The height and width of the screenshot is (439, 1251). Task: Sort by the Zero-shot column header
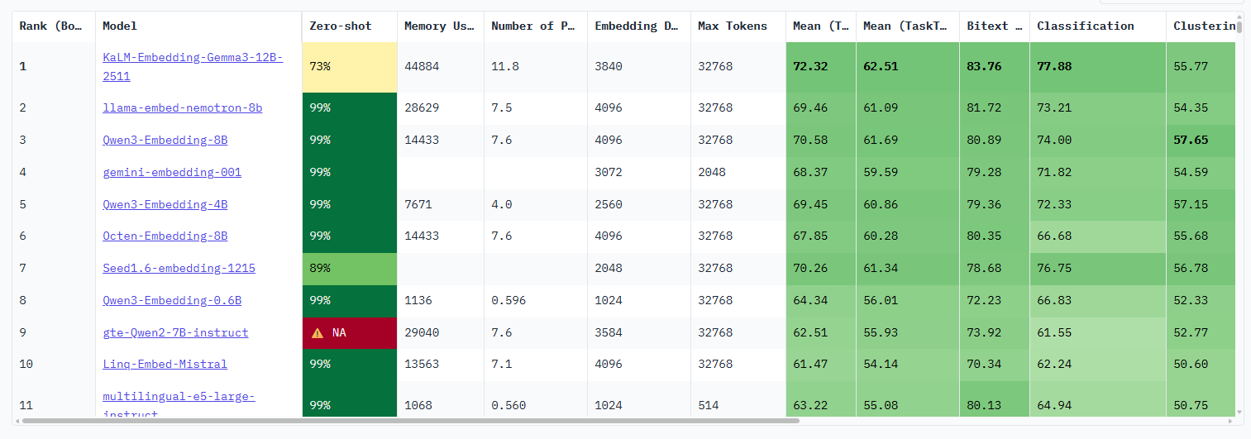click(350, 26)
